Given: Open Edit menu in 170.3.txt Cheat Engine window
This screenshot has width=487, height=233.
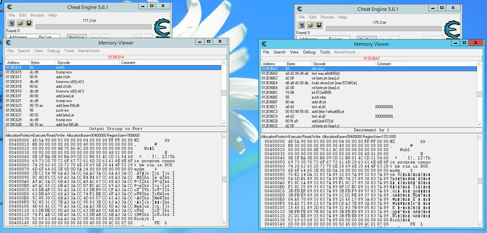Looking at the screenshot, I should pos(313,17).
